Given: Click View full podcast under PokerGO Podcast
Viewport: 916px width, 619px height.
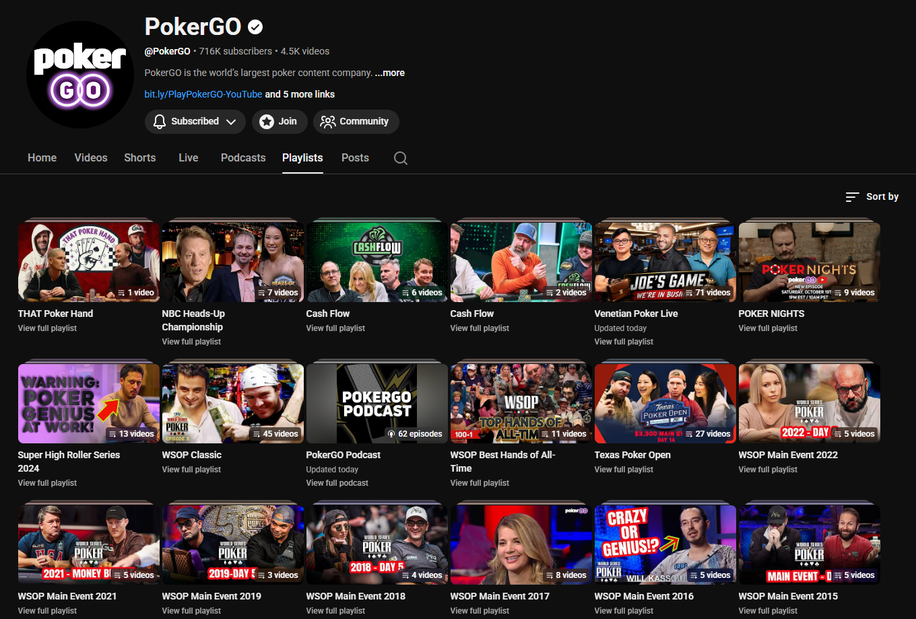Looking at the screenshot, I should pyautogui.click(x=337, y=483).
